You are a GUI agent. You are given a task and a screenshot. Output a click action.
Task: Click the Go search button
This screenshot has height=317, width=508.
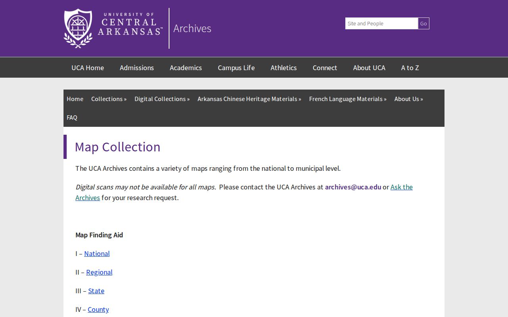423,23
